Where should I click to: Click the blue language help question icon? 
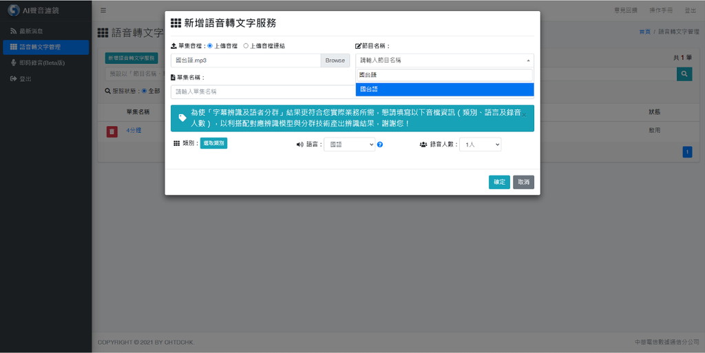tap(380, 145)
